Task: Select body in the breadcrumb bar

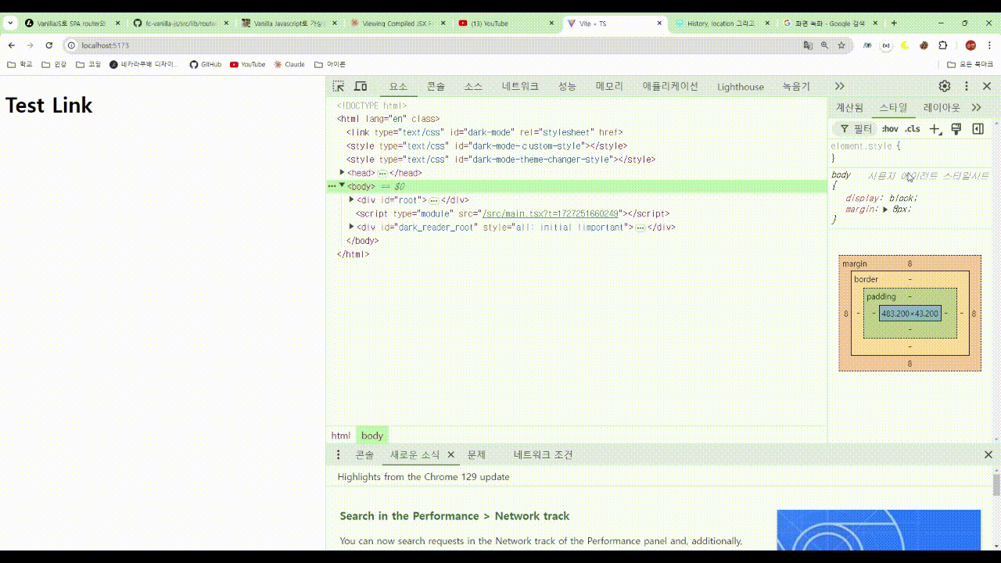Action: pos(371,435)
